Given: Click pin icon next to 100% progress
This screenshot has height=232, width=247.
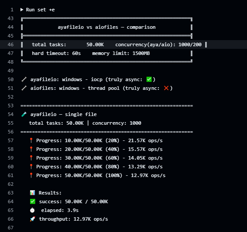Looking at the screenshot, I should 31,175.
